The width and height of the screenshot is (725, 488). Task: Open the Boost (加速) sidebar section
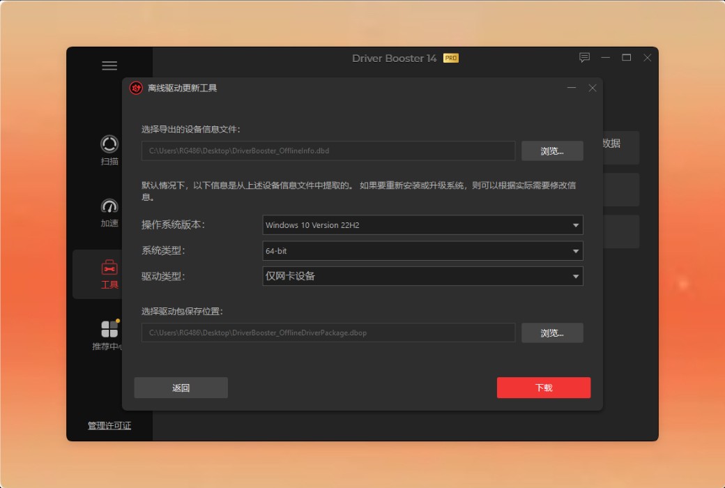pyautogui.click(x=109, y=213)
